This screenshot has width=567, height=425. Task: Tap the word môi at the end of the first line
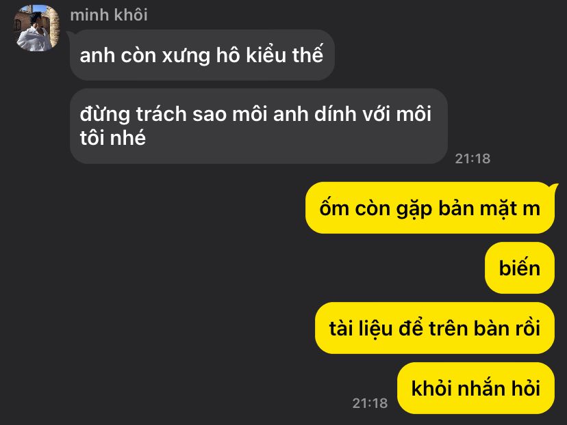click(414, 114)
